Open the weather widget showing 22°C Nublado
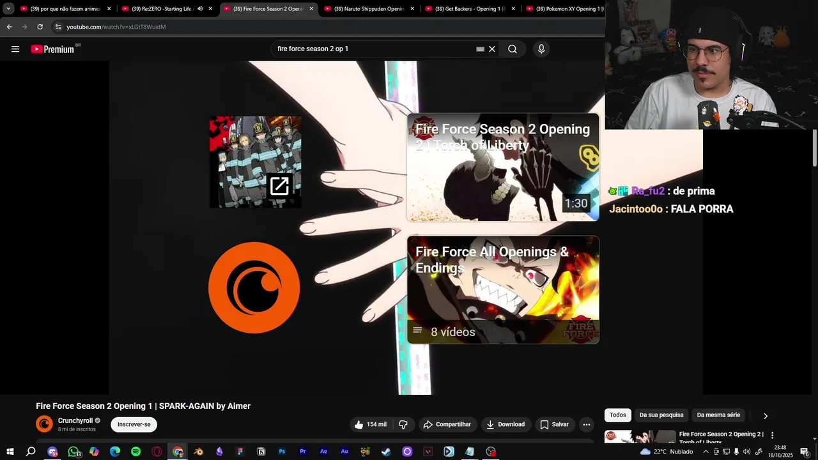The height and width of the screenshot is (460, 818). click(x=667, y=452)
